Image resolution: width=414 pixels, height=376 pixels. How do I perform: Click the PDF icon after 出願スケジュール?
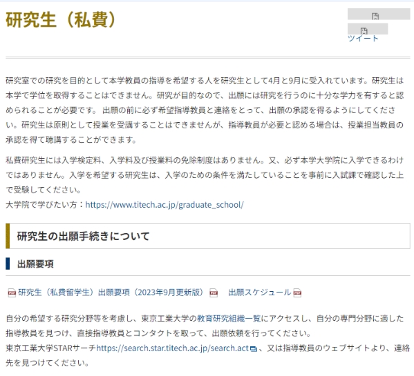point(297,293)
